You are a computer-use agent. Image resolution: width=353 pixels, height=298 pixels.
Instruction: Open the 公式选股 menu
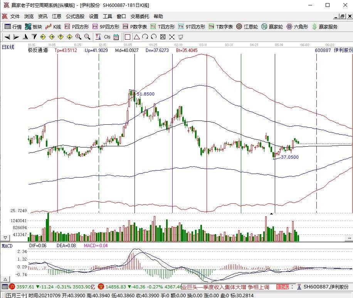click(75, 17)
